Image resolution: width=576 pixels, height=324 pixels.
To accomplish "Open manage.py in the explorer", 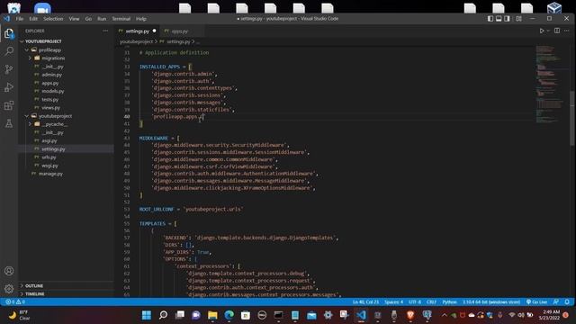I will [50, 174].
